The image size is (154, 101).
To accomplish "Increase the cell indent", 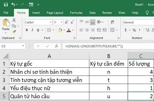I will [105, 30].
